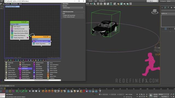Image resolution: width=175 pixels, height=98 pixels.
Task: Open the Arnold menu
Action: [90, 1]
